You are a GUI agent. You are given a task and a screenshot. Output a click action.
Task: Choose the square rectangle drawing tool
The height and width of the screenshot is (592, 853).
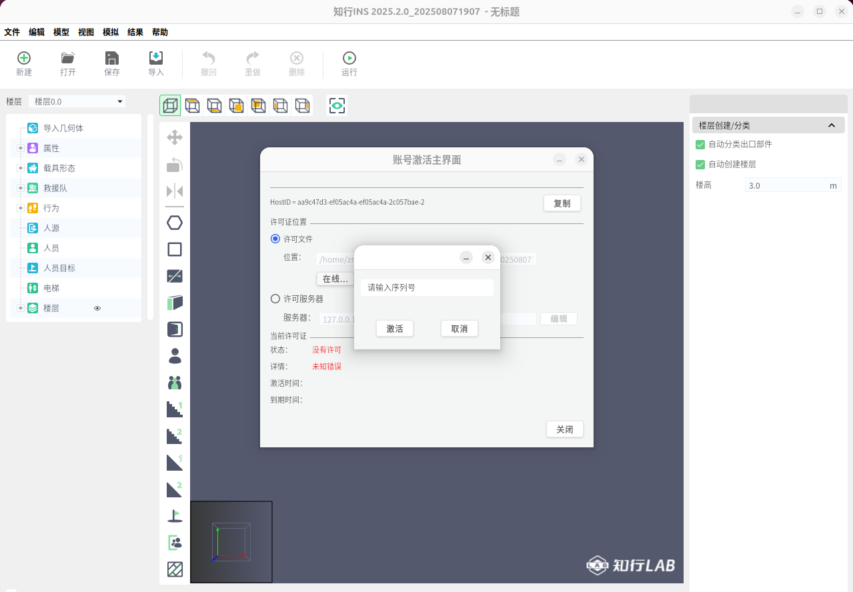[175, 249]
